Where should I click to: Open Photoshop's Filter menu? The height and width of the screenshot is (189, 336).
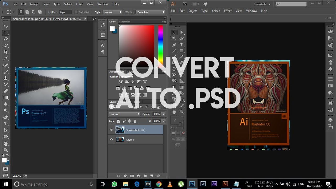pyautogui.click(x=79, y=4)
